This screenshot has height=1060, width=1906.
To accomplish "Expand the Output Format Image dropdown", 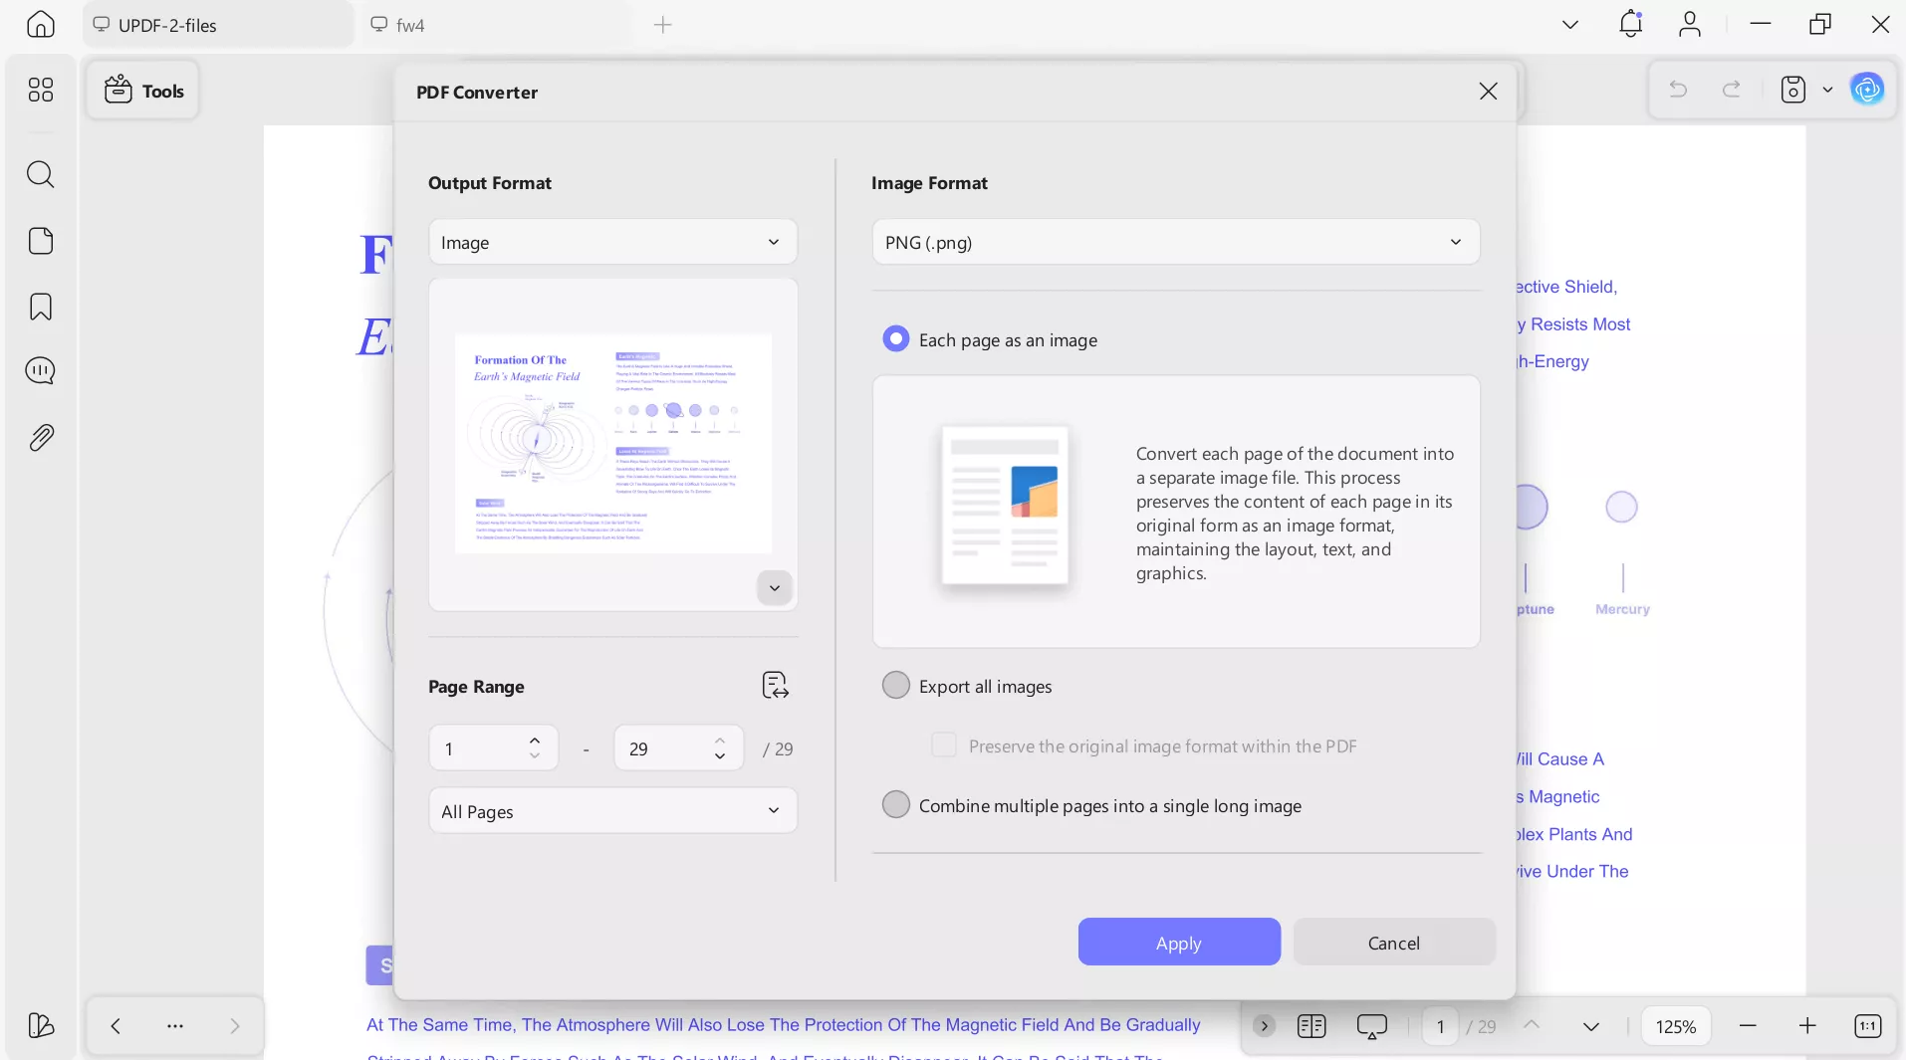I will [612, 242].
